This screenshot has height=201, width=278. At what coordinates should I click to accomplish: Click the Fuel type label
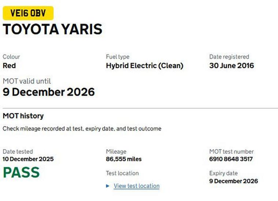pos(118,57)
